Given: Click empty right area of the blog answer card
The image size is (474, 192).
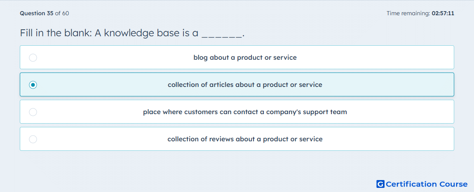Looking at the screenshot, I should (393, 57).
